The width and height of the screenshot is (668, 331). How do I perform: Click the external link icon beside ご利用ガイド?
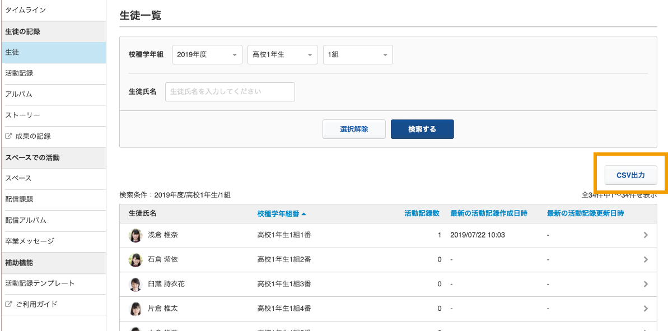coord(8,304)
